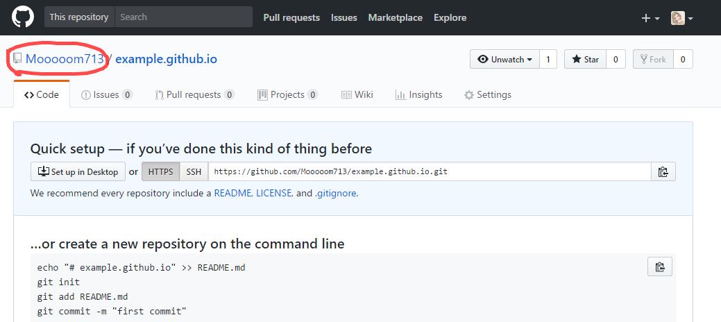Screen dimensions: 721x322
Task: Switch clone protocol to SSH
Action: click(x=194, y=172)
